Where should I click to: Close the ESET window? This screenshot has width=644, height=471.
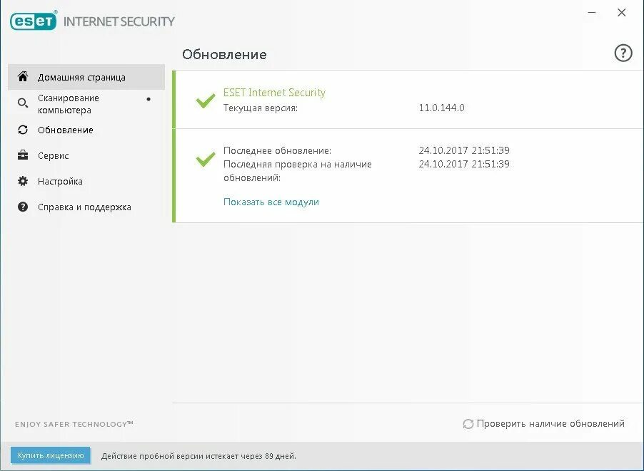(622, 13)
